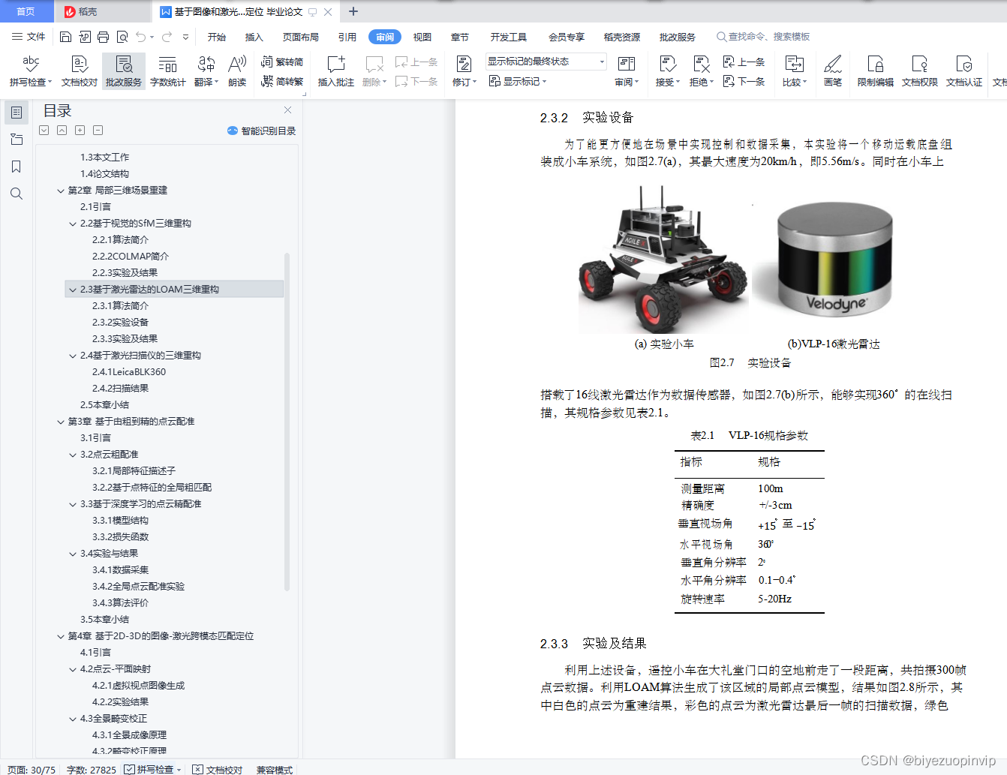
Task: Collapse 第3章 基于由粗到精的点云配准 node
Action: (x=61, y=422)
